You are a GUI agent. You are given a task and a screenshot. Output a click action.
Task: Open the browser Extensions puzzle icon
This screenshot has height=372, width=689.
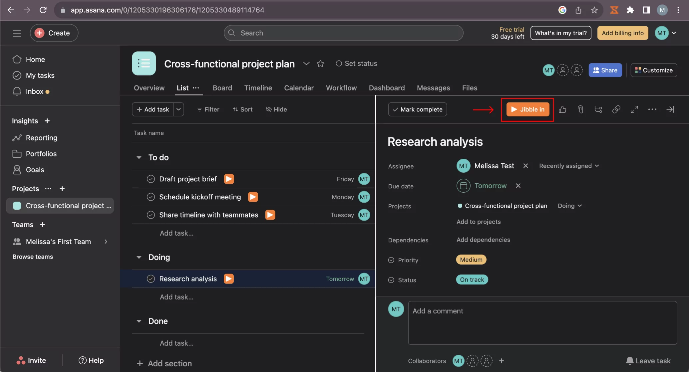coord(630,10)
